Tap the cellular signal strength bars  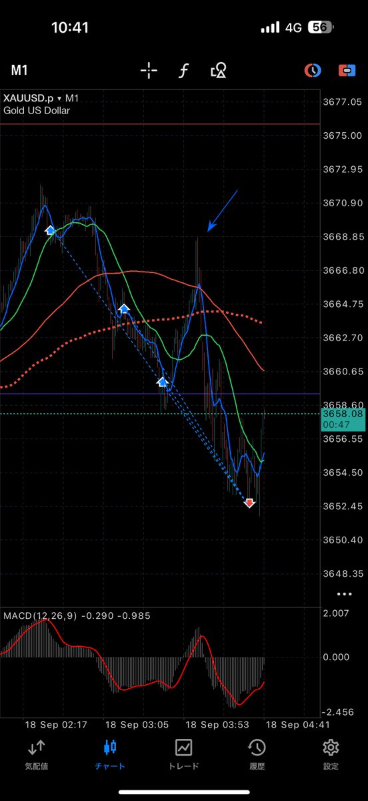[x=270, y=27]
